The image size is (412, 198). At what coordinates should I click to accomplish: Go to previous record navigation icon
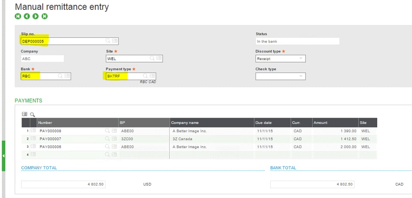click(27, 16)
